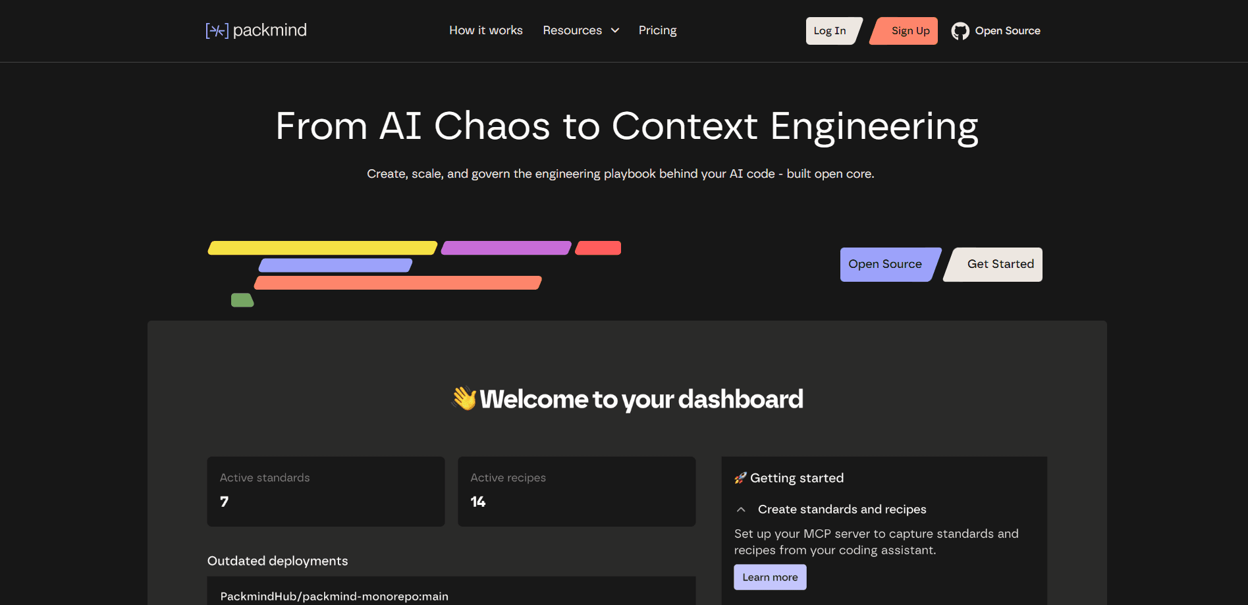Screen dimensions: 1248x605
Task: Open the Pricing page
Action: click(x=657, y=30)
